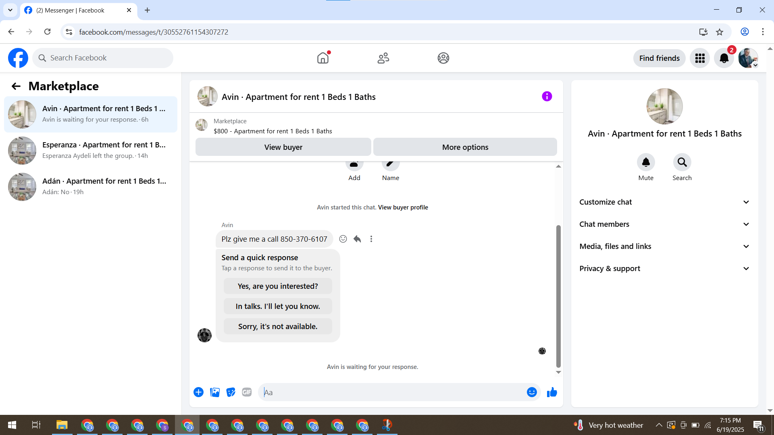This screenshot has width=774, height=435.
Task: Go back from Marketplace with the arrow
Action: (x=16, y=86)
